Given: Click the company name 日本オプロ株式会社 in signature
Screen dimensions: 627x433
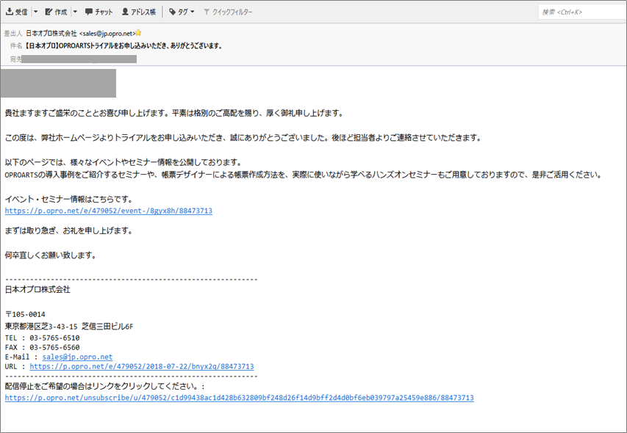Looking at the screenshot, I should (x=37, y=290).
